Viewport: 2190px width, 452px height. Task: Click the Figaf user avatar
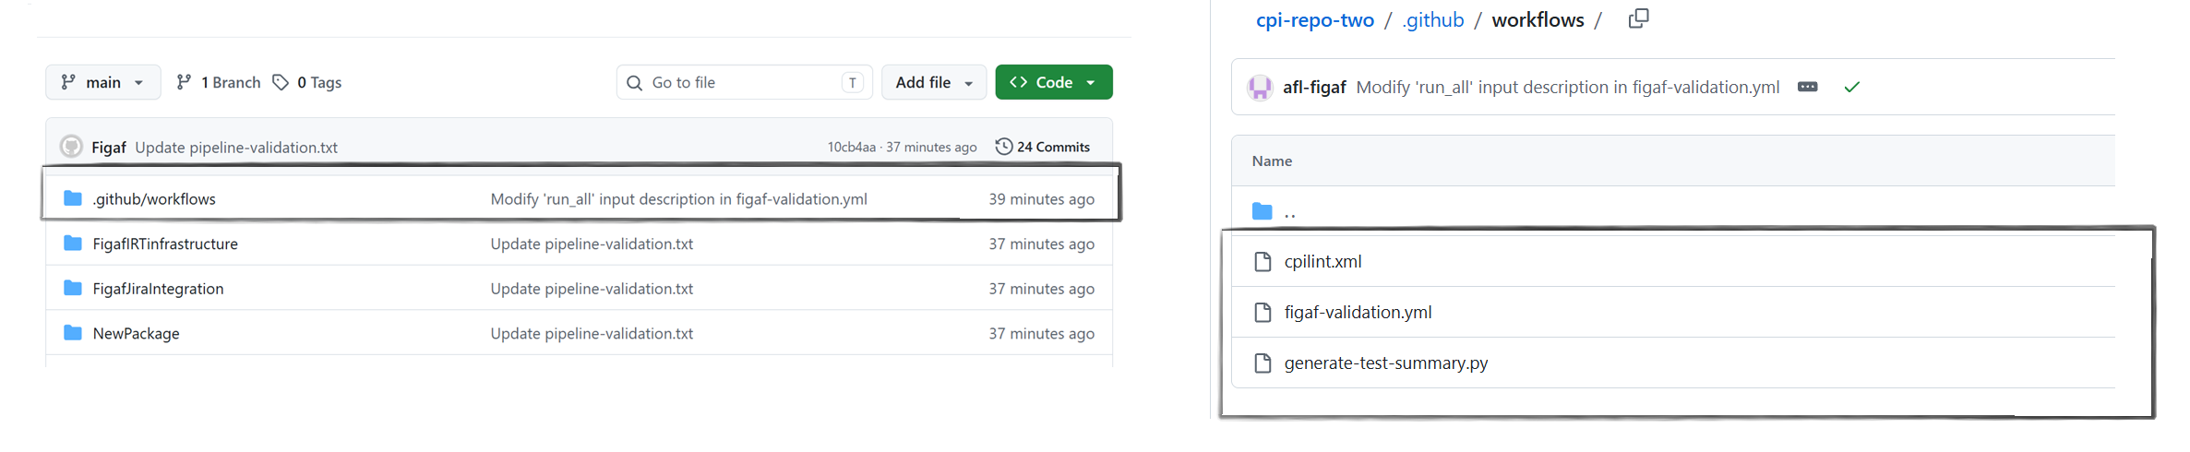click(x=71, y=147)
